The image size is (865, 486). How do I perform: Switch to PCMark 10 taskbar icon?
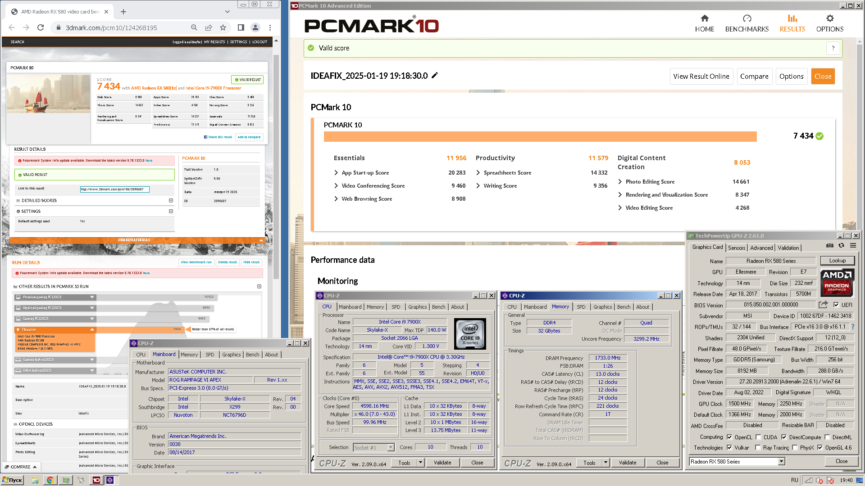pyautogui.click(x=96, y=480)
